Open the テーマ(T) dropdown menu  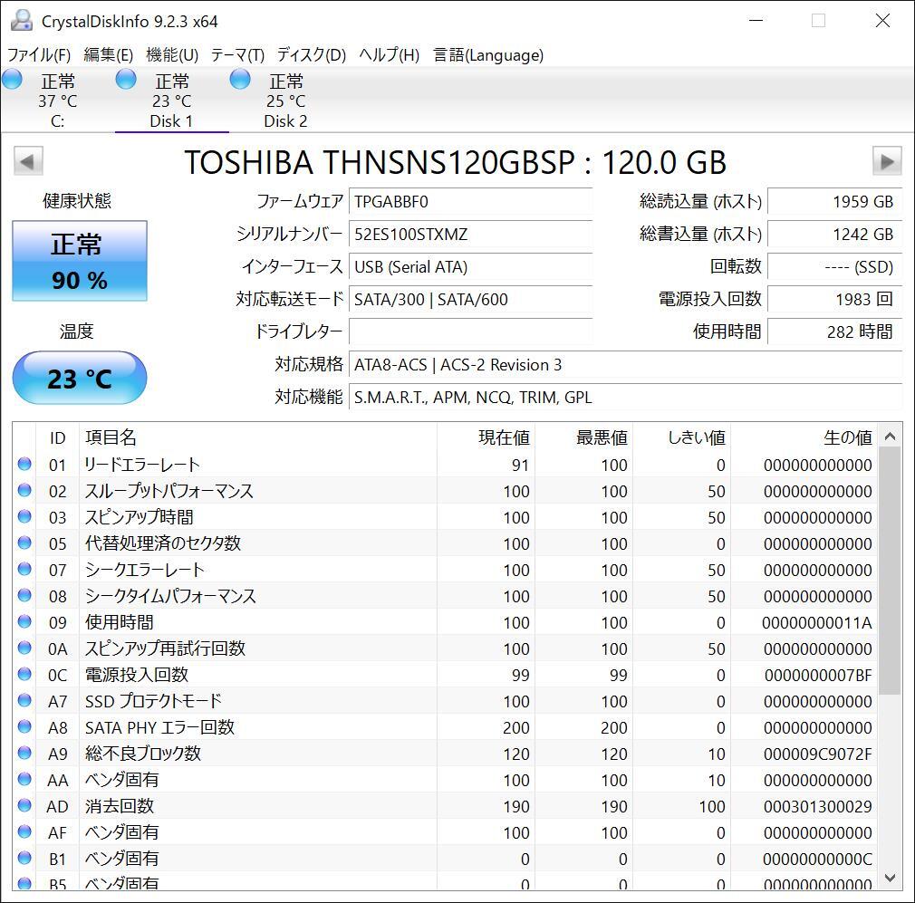(236, 54)
